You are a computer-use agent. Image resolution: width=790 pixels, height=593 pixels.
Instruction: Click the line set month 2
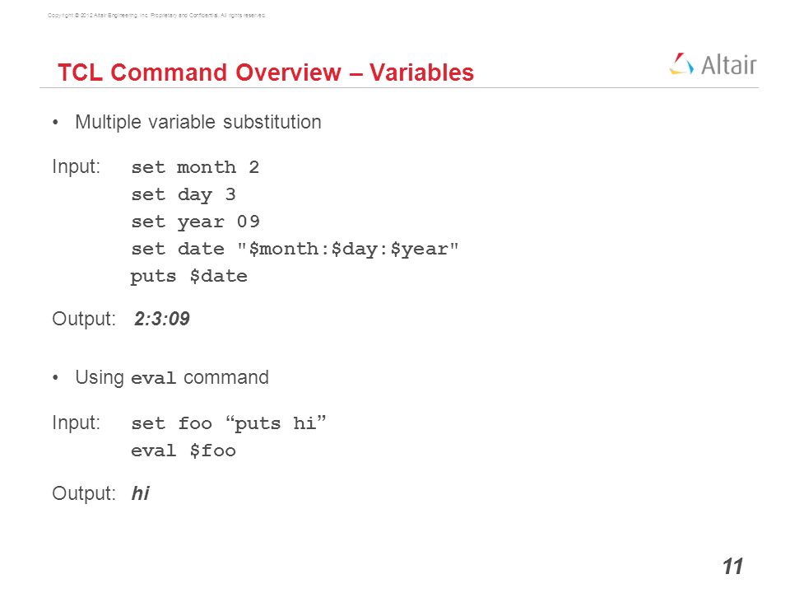click(195, 167)
